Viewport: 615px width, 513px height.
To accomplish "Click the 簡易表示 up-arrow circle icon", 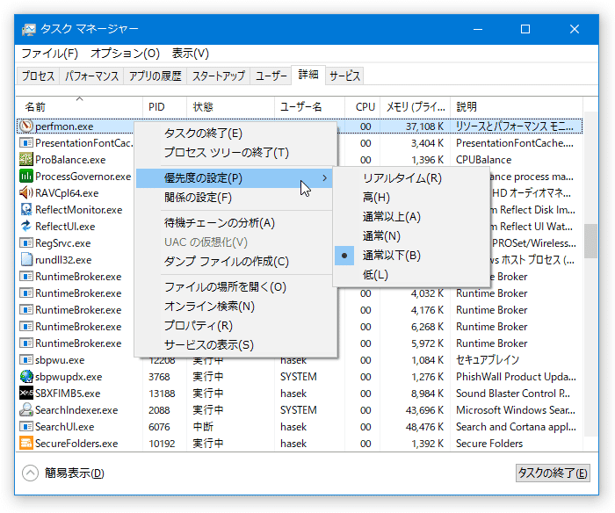I will click(30, 473).
